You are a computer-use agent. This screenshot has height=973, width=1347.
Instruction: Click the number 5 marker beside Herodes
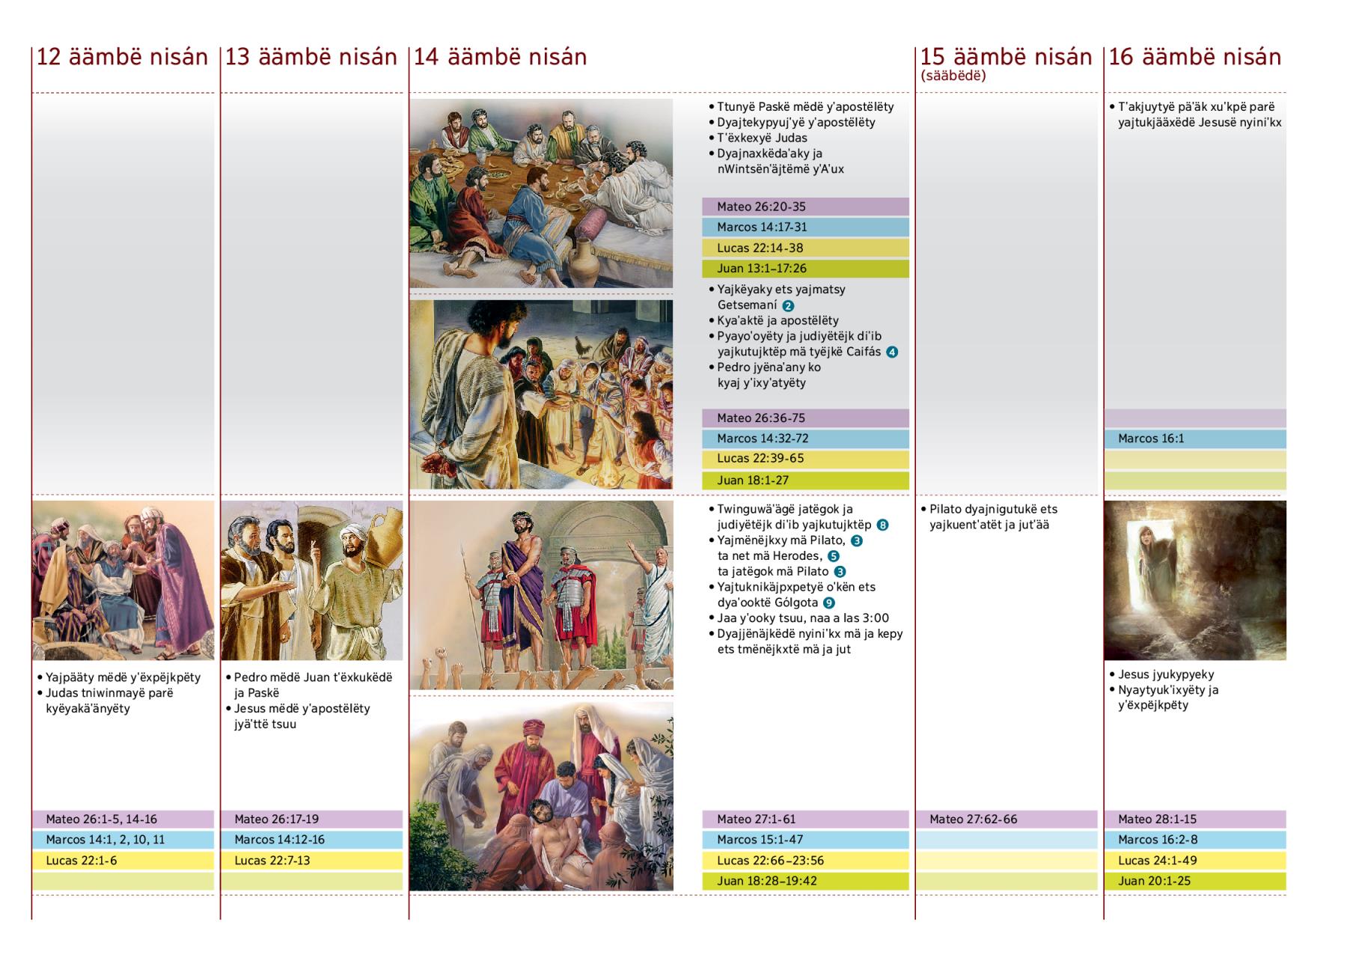tap(834, 556)
